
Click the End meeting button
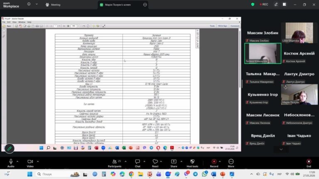tap(309, 163)
